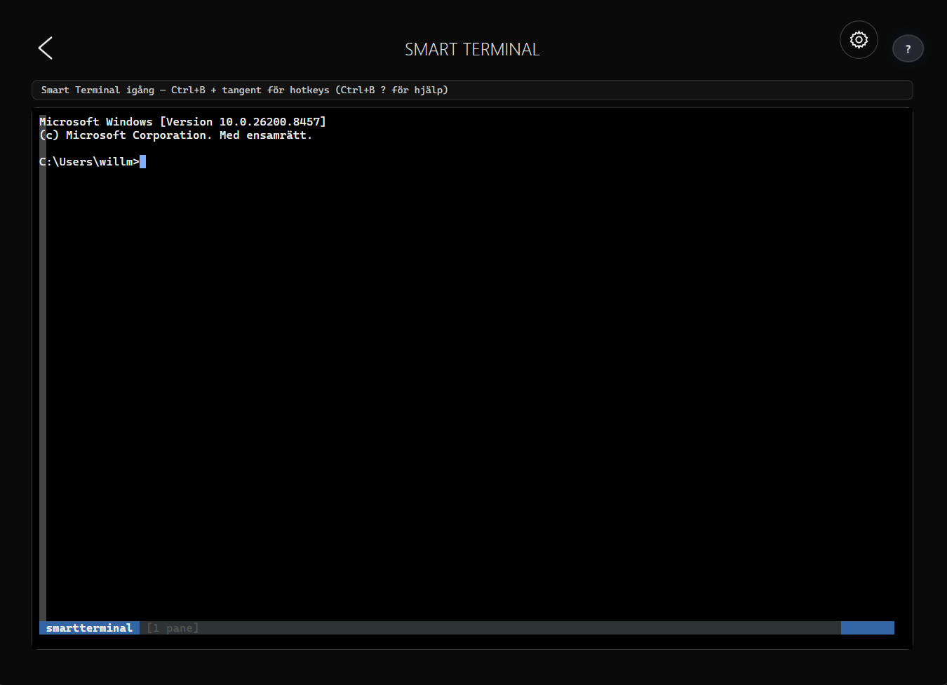Click the [1 pane] status indicator
This screenshot has width=947, height=685.
[173, 628]
